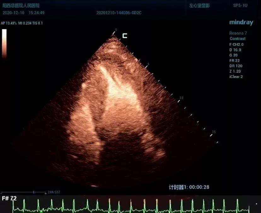This screenshot has width=261, height=213.
Task: Click the probe orientation marker beside the sector apex
Action: tap(125, 36)
